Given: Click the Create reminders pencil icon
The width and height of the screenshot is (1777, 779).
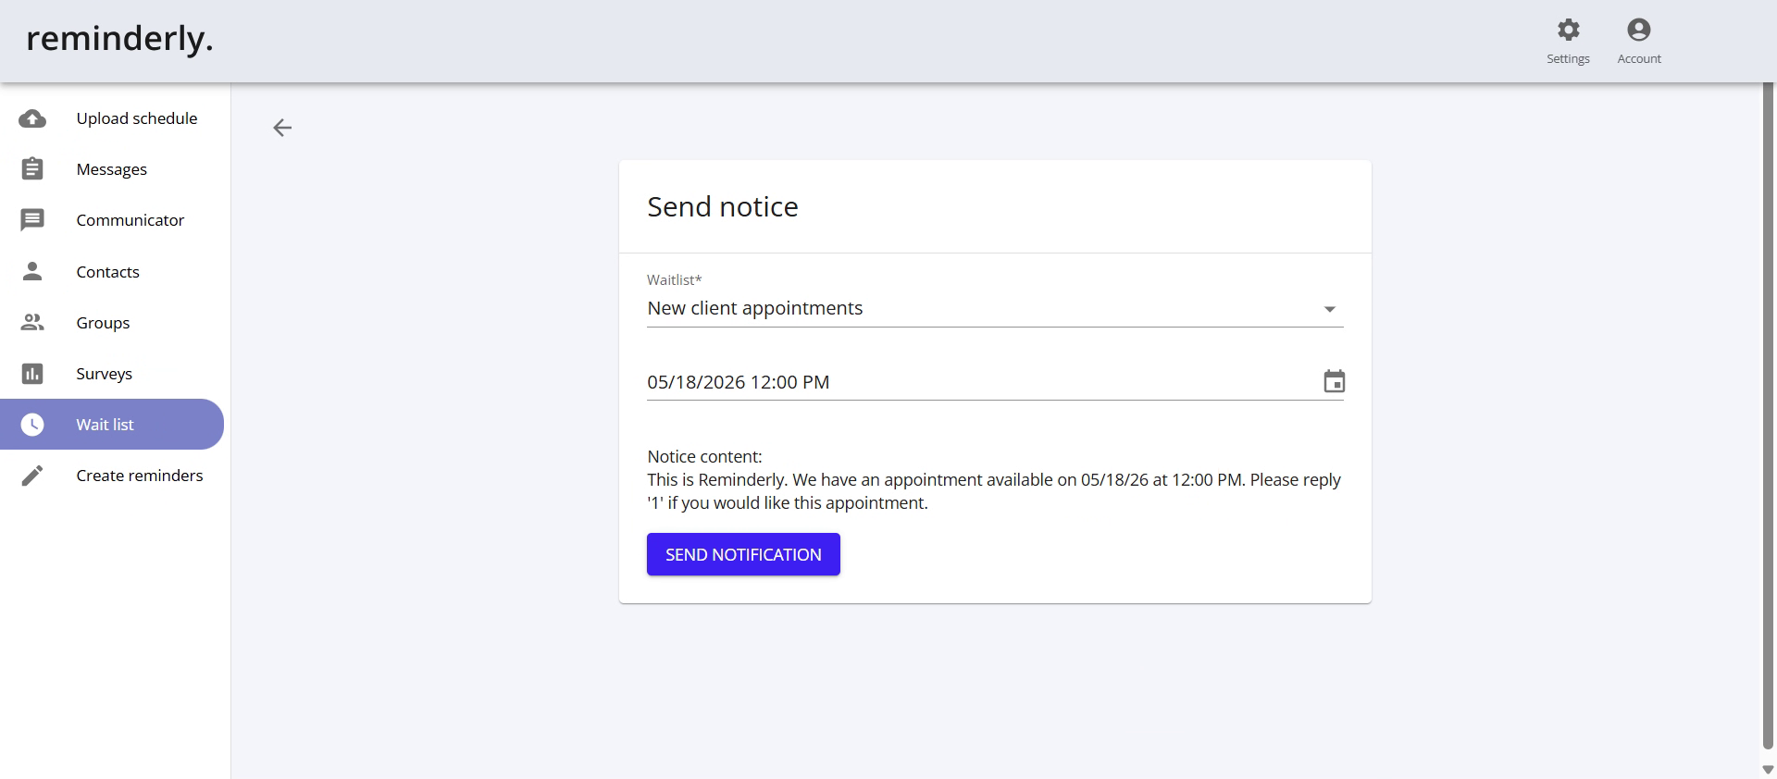Looking at the screenshot, I should (x=32, y=476).
